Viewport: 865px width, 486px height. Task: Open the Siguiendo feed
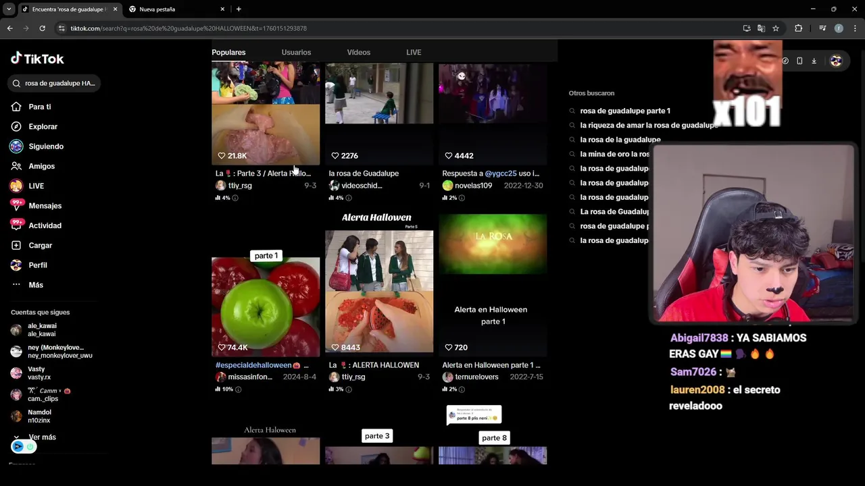37,146
